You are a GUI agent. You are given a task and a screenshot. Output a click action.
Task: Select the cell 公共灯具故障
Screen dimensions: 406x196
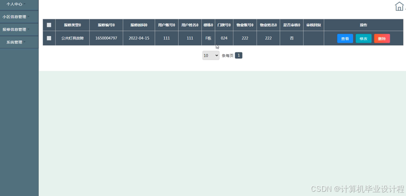coord(72,38)
